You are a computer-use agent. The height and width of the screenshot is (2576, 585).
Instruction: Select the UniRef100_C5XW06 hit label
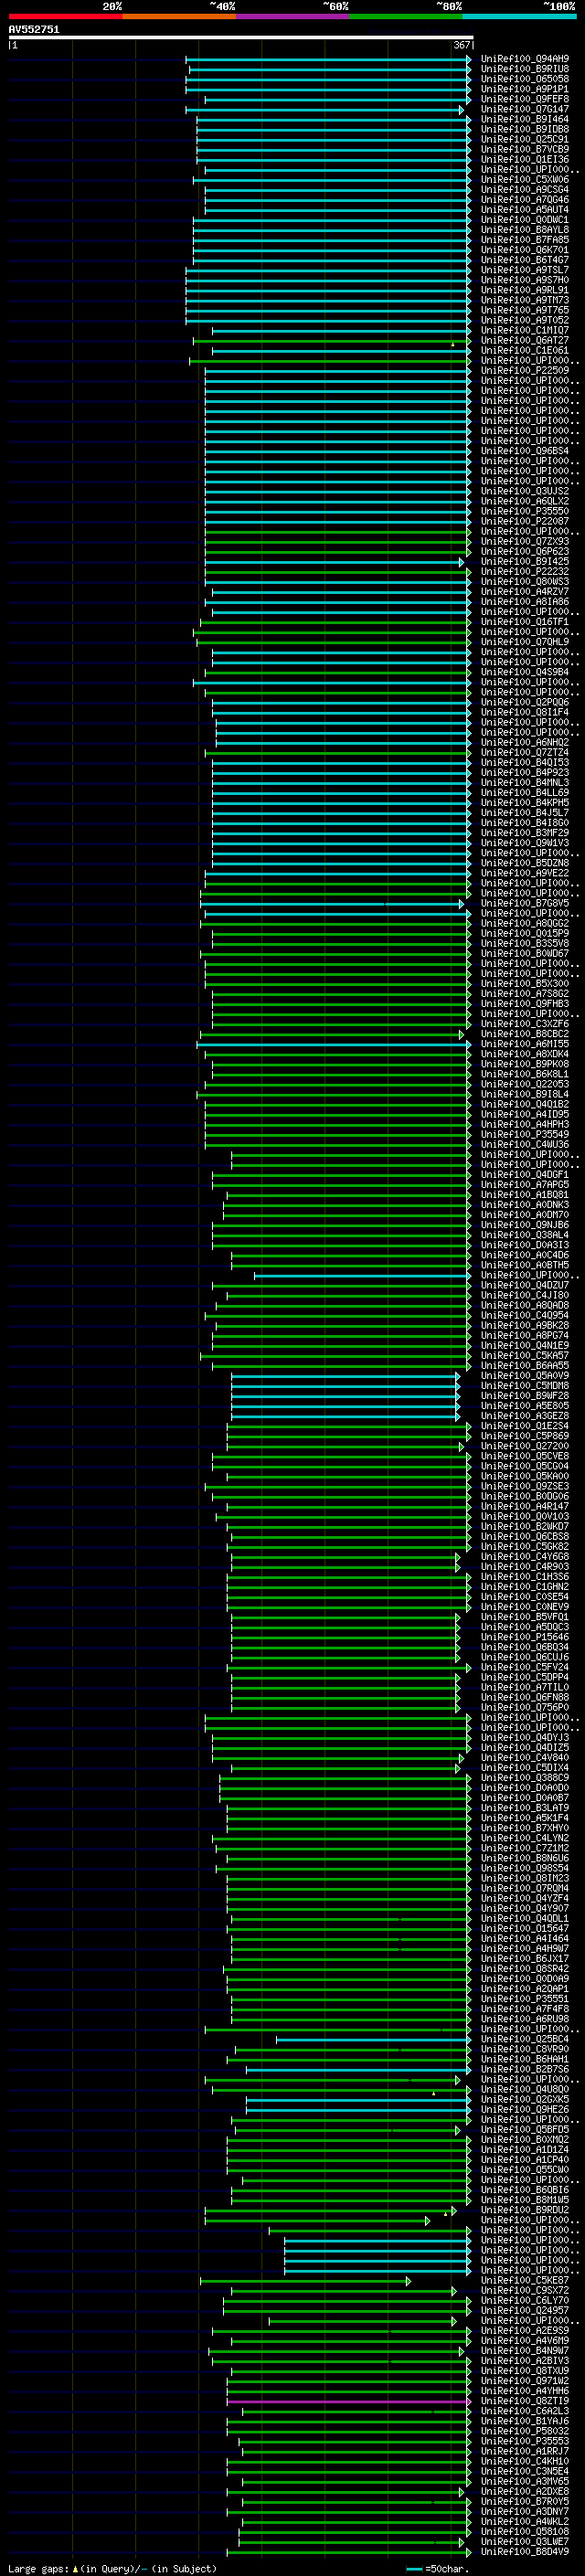pos(525,180)
